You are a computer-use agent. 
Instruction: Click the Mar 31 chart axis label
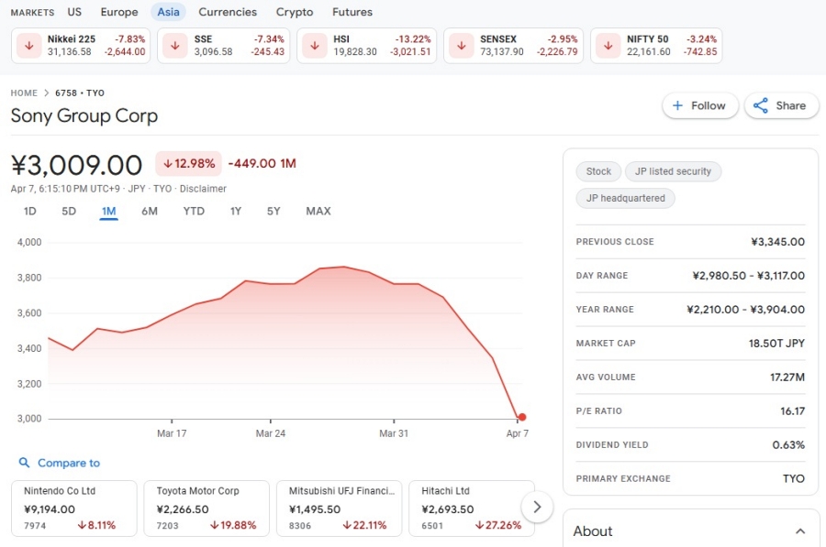coord(394,433)
